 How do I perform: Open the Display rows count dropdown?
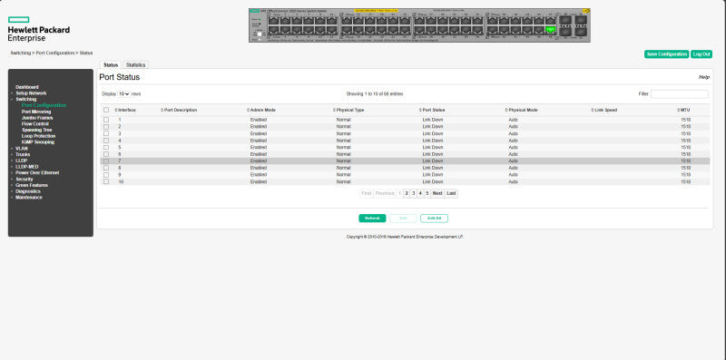click(x=123, y=94)
